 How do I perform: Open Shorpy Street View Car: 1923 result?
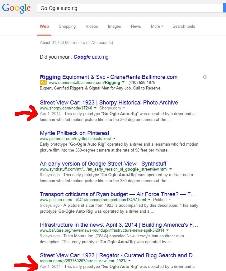109,102
